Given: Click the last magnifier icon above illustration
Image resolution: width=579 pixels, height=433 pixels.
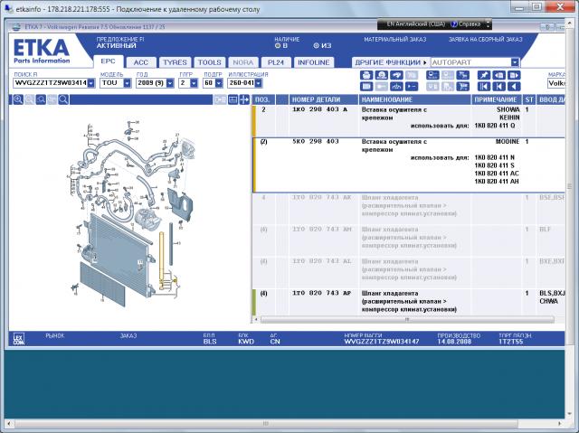Looking at the screenshot, I should pyautogui.click(x=63, y=99).
